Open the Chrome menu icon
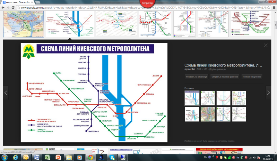Viewport: 277px width, 161px height. 274,8
